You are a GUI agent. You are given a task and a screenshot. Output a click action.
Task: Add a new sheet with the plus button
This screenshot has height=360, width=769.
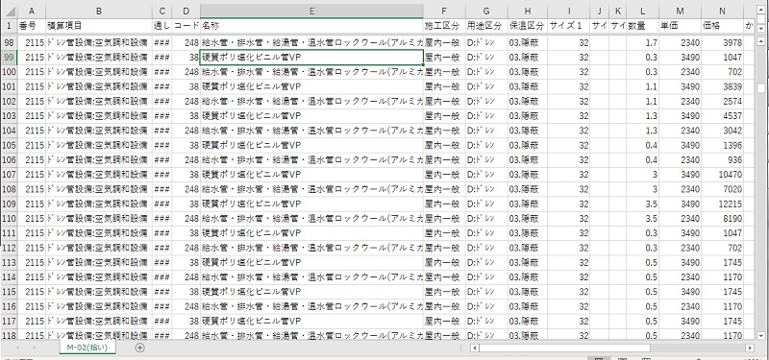point(140,348)
